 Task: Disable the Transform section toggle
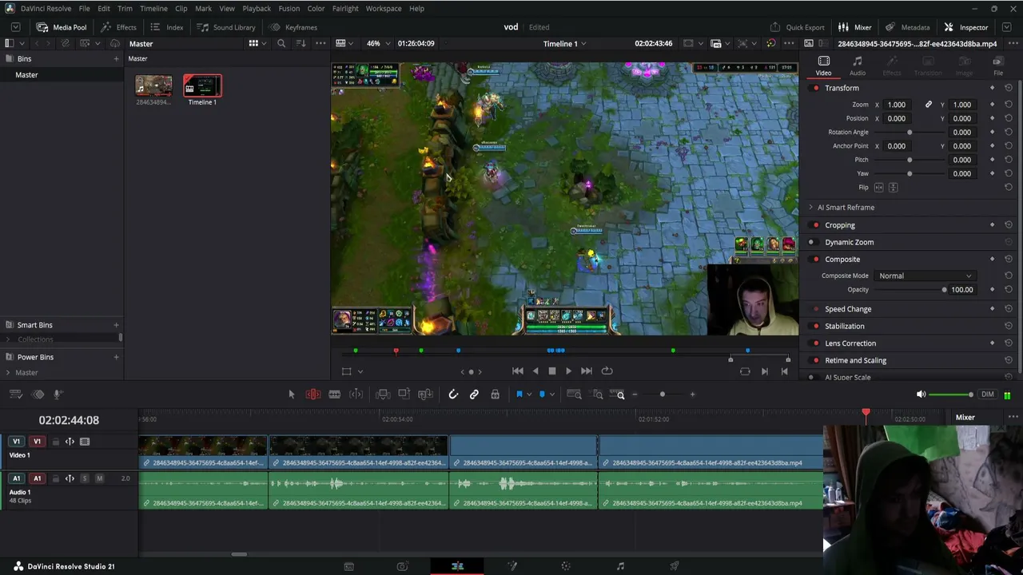tap(815, 88)
